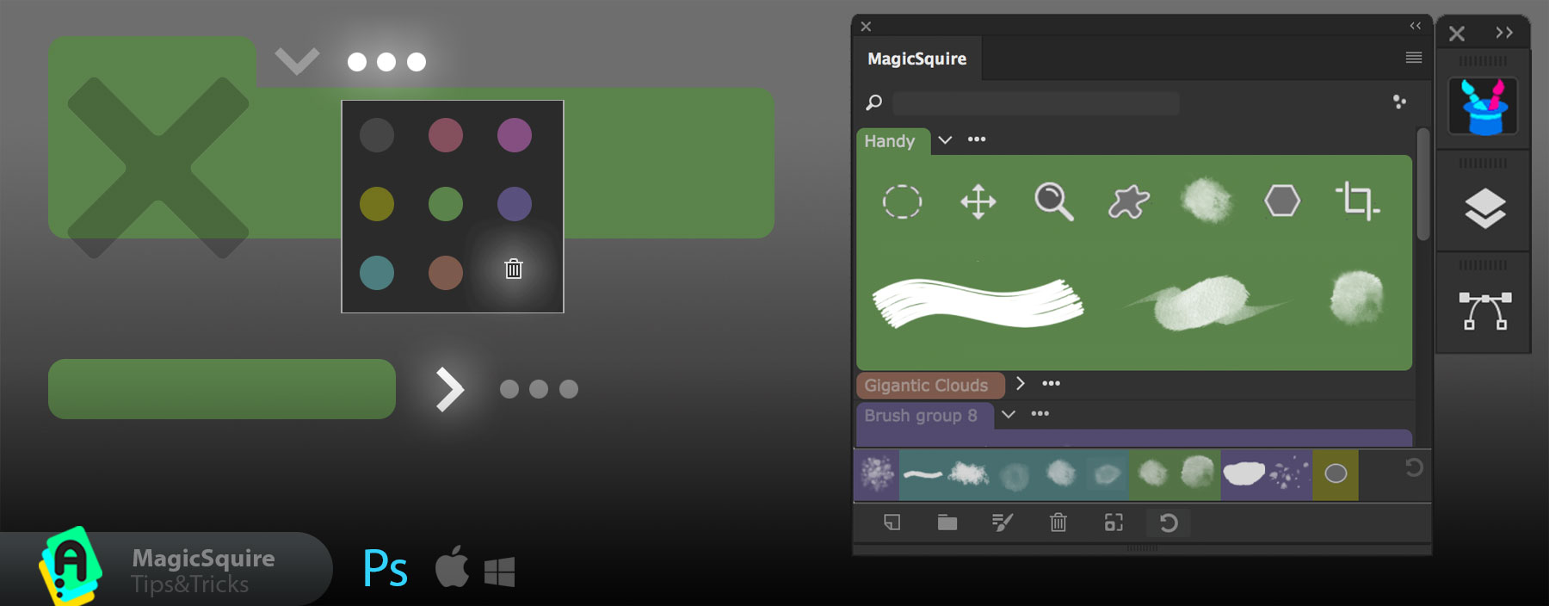
Task: Click the trash delete icon in bottom toolbar
Action: point(1058,523)
